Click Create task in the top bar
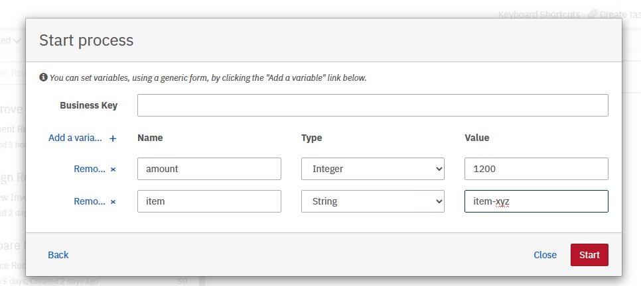Viewport: 641px width, 286px height. pyautogui.click(x=620, y=14)
